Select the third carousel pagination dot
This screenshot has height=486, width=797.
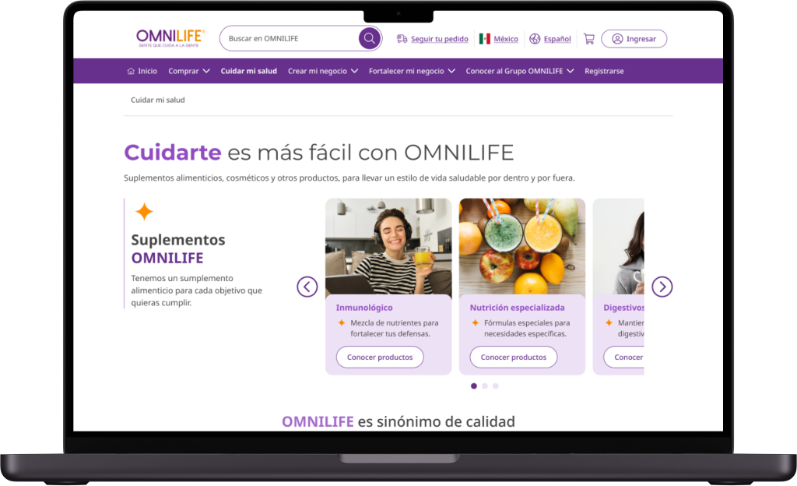coord(496,386)
